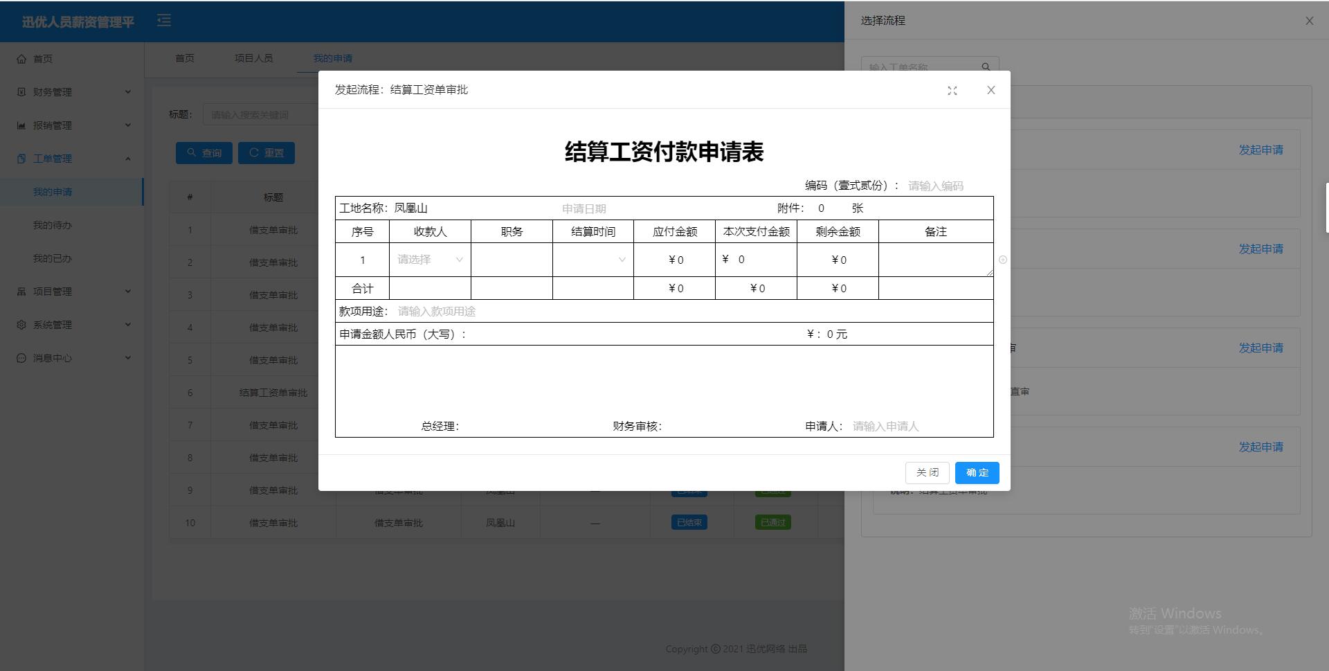This screenshot has width=1329, height=671.
Task: Click the add-row plus icon beside 备注 column
Action: tap(1003, 260)
